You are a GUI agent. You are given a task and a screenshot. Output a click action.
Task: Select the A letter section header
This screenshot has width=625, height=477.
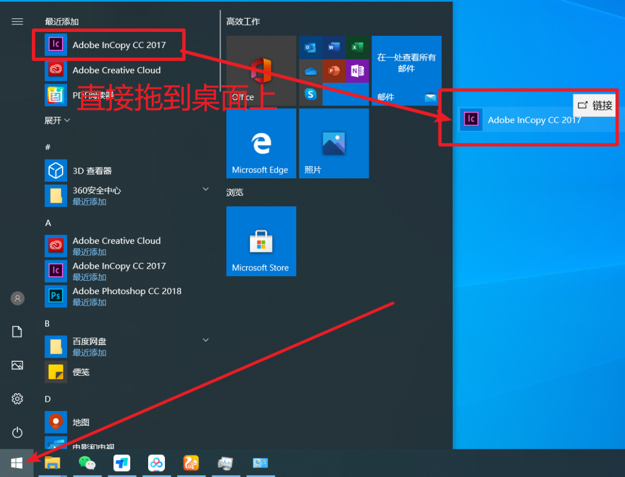pyautogui.click(x=48, y=223)
